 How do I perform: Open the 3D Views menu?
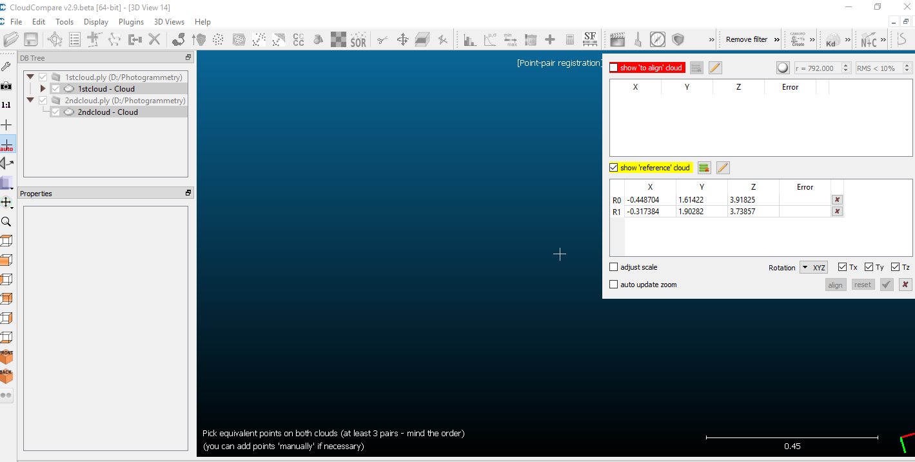[169, 22]
